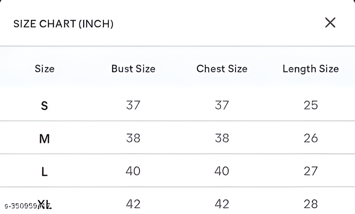This screenshot has width=355, height=214.
Task: Choose the L size row label
Action: [x=44, y=171]
